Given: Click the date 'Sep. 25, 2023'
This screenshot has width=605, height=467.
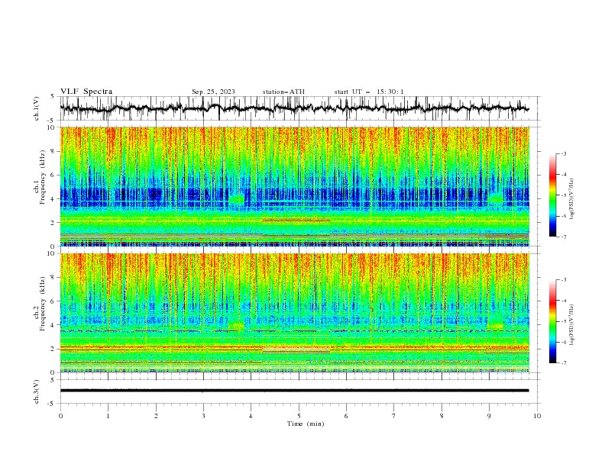Looking at the screenshot, I should tap(213, 92).
